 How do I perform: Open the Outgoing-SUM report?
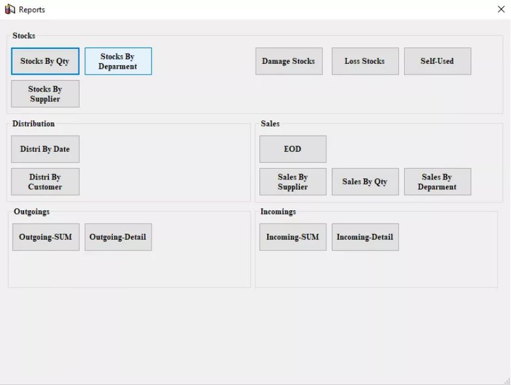click(x=45, y=237)
